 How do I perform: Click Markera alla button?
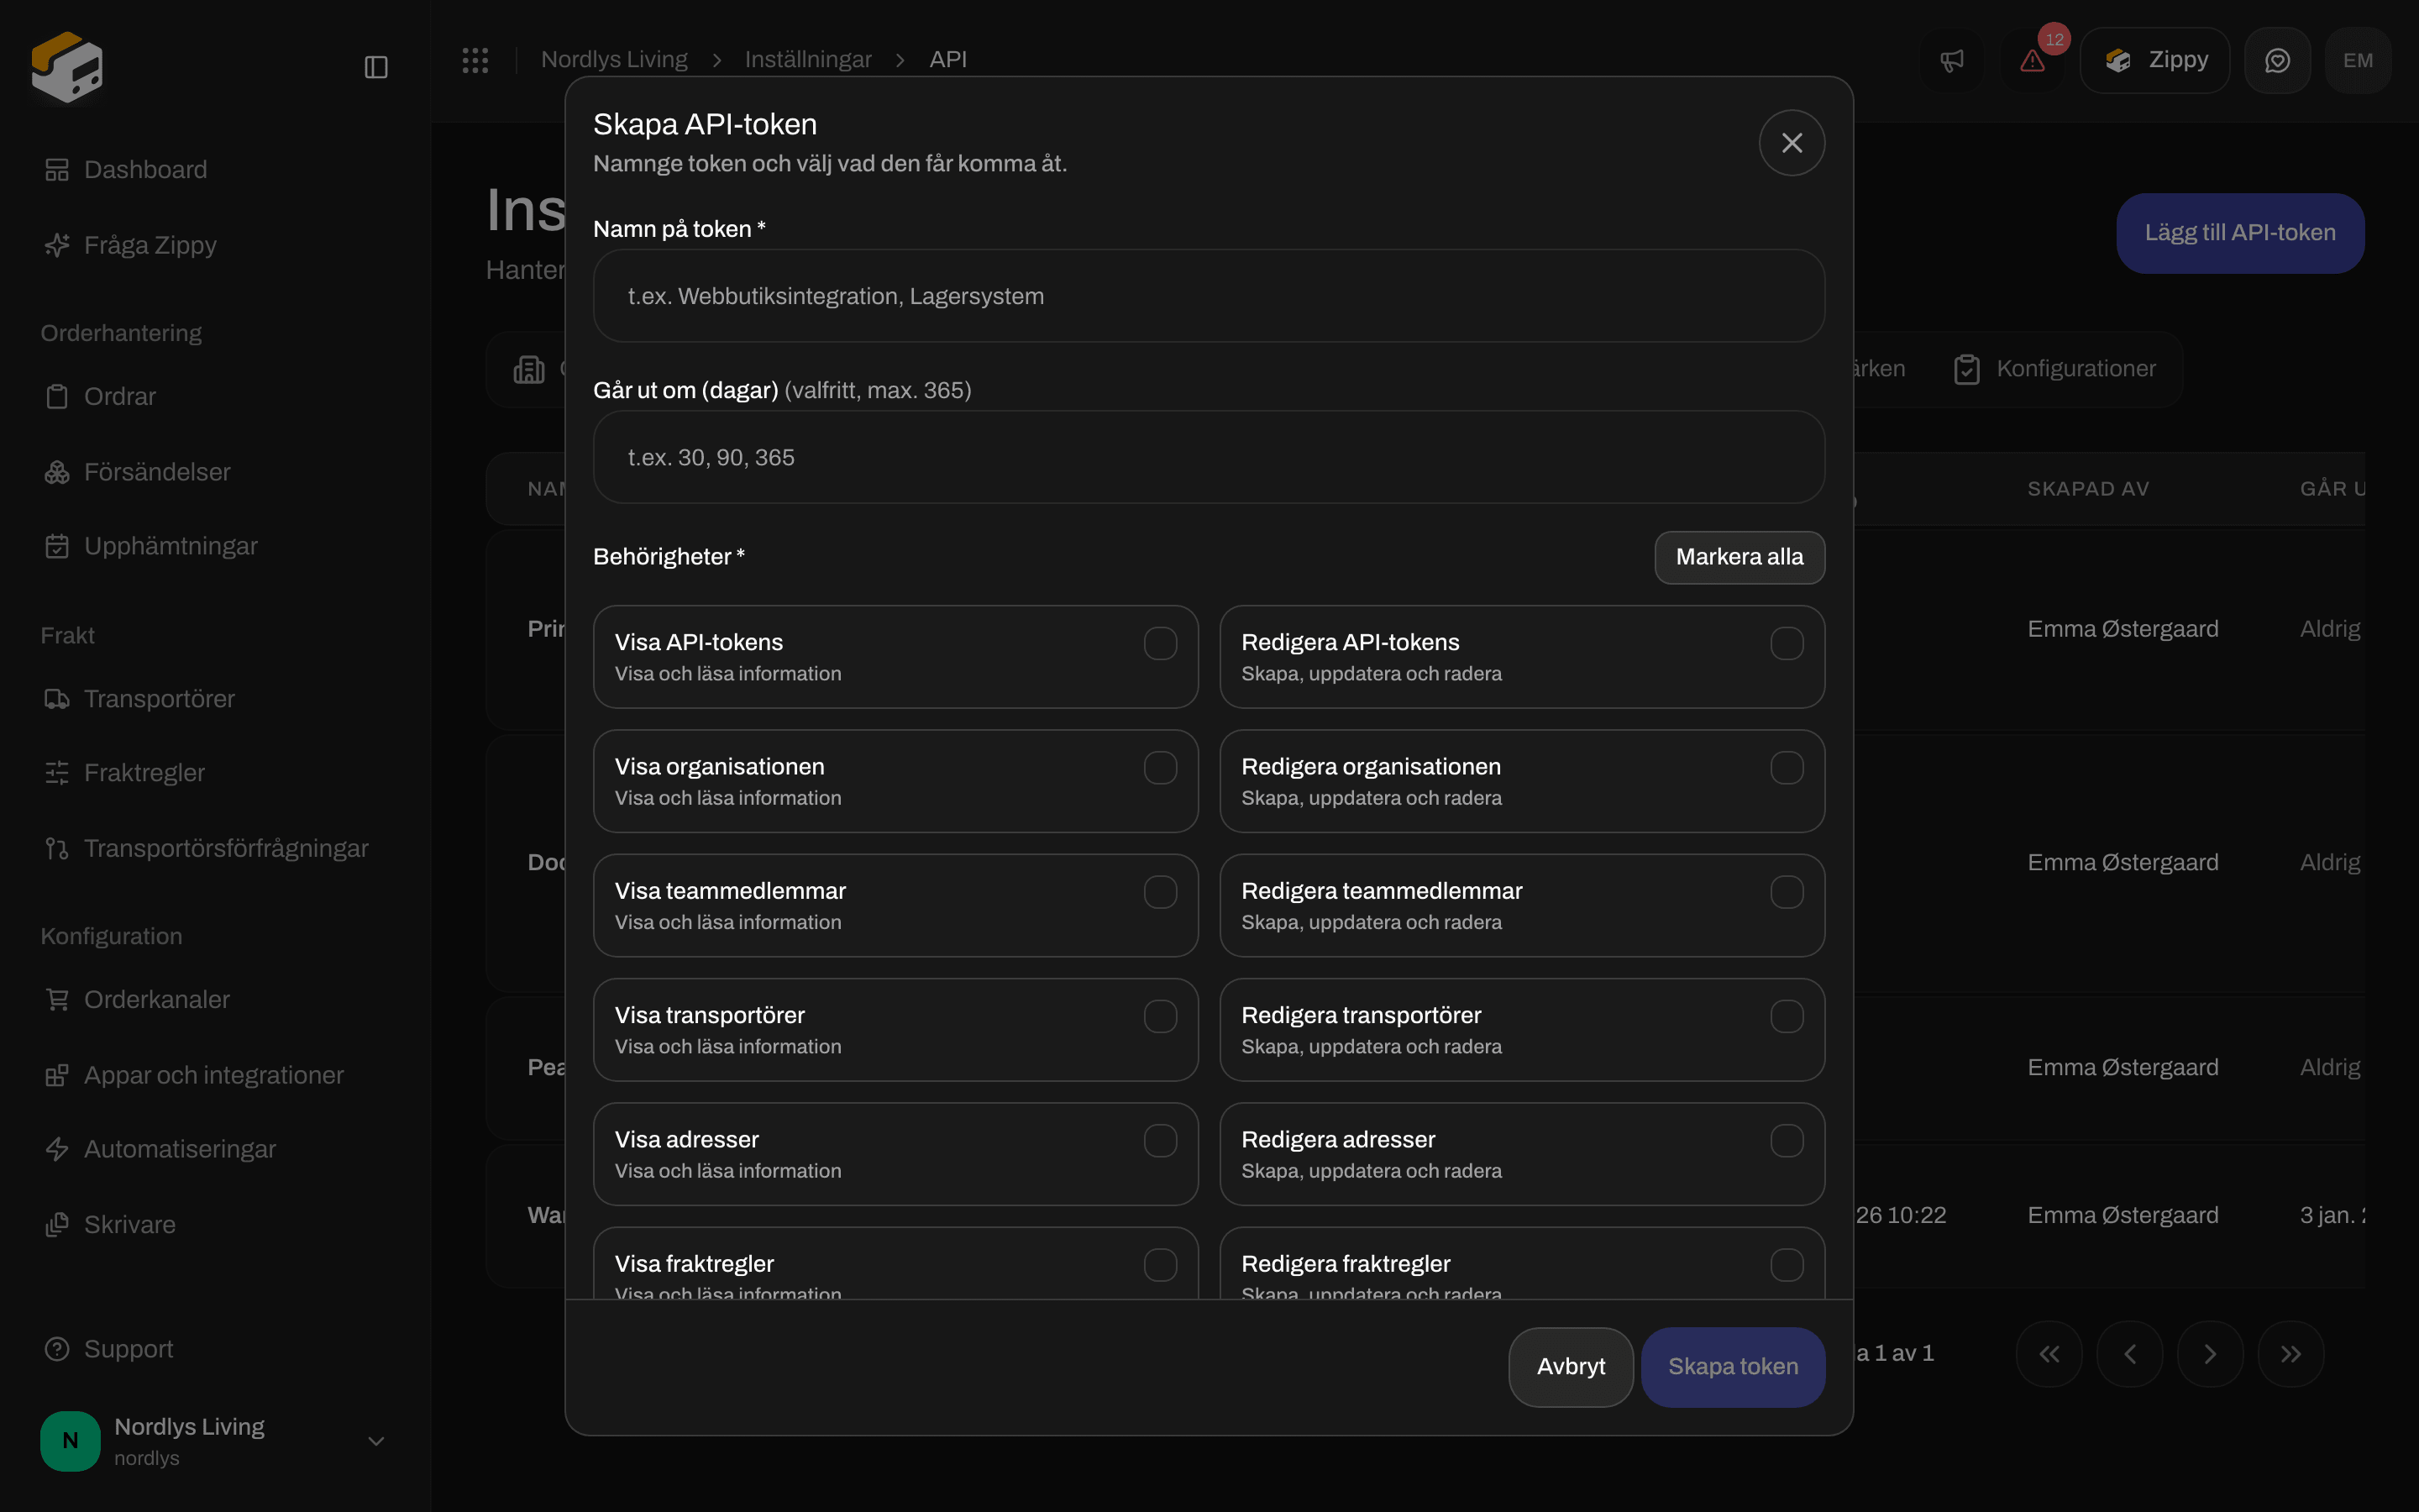1739,557
